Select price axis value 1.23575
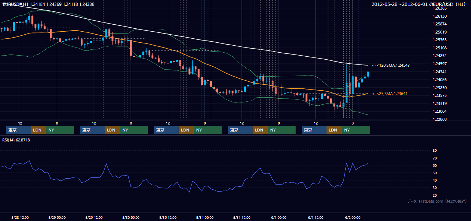This screenshot has width=471, height=221. [x=440, y=95]
